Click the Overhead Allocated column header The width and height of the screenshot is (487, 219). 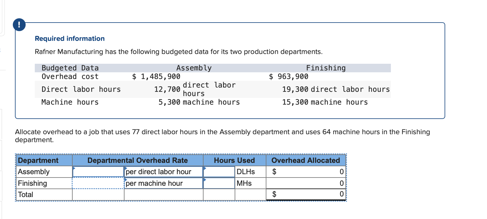click(306, 160)
